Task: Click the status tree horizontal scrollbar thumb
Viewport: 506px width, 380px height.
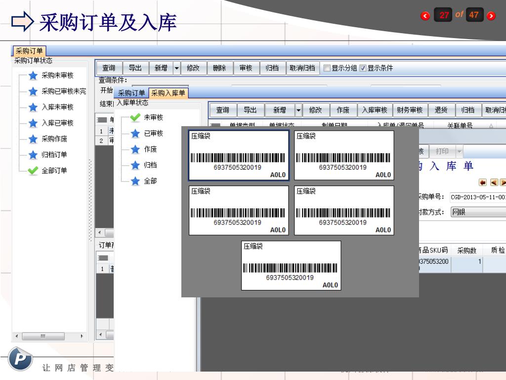Action: [43, 336]
